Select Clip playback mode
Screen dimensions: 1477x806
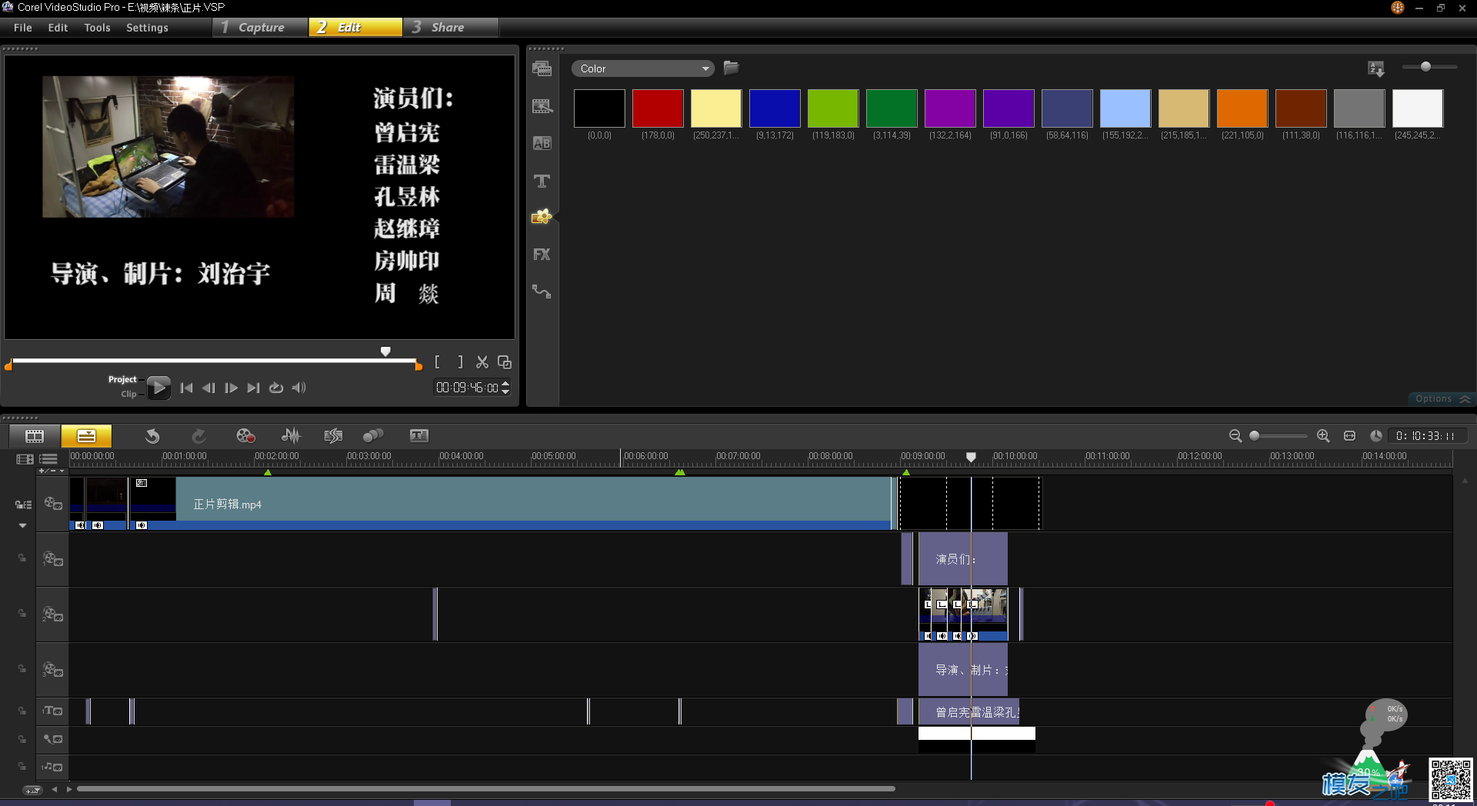[128, 395]
